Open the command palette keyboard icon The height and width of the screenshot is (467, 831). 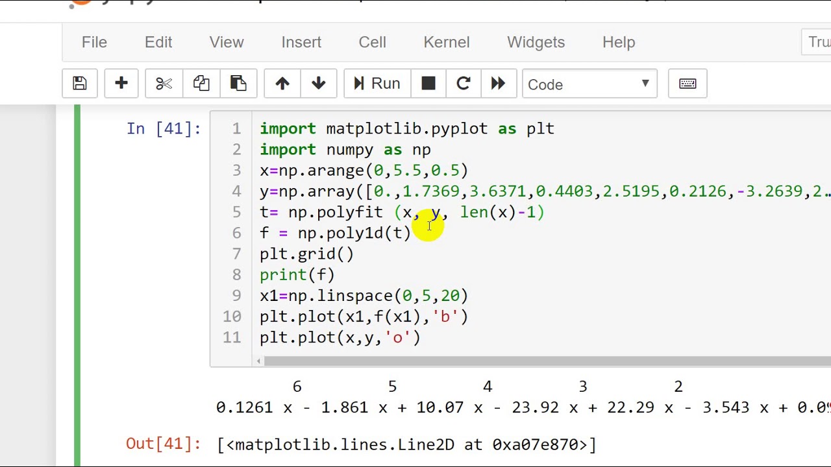coord(688,84)
